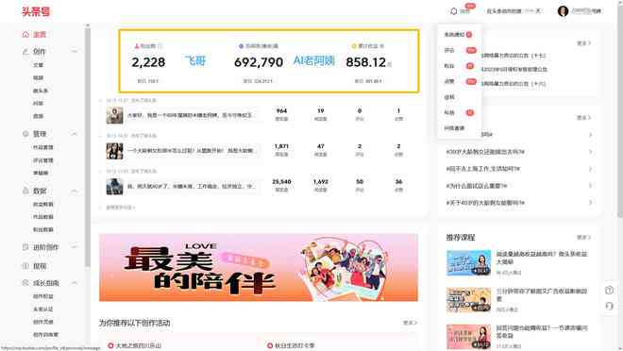Click the 主页 home icon in sidebar

(x=25, y=35)
